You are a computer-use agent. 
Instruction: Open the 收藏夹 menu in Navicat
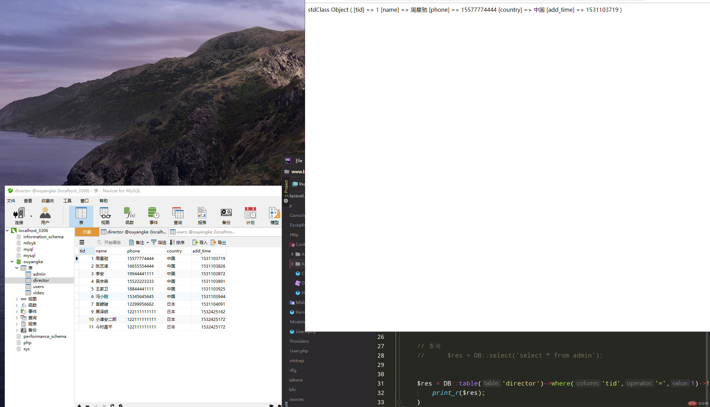(48, 201)
